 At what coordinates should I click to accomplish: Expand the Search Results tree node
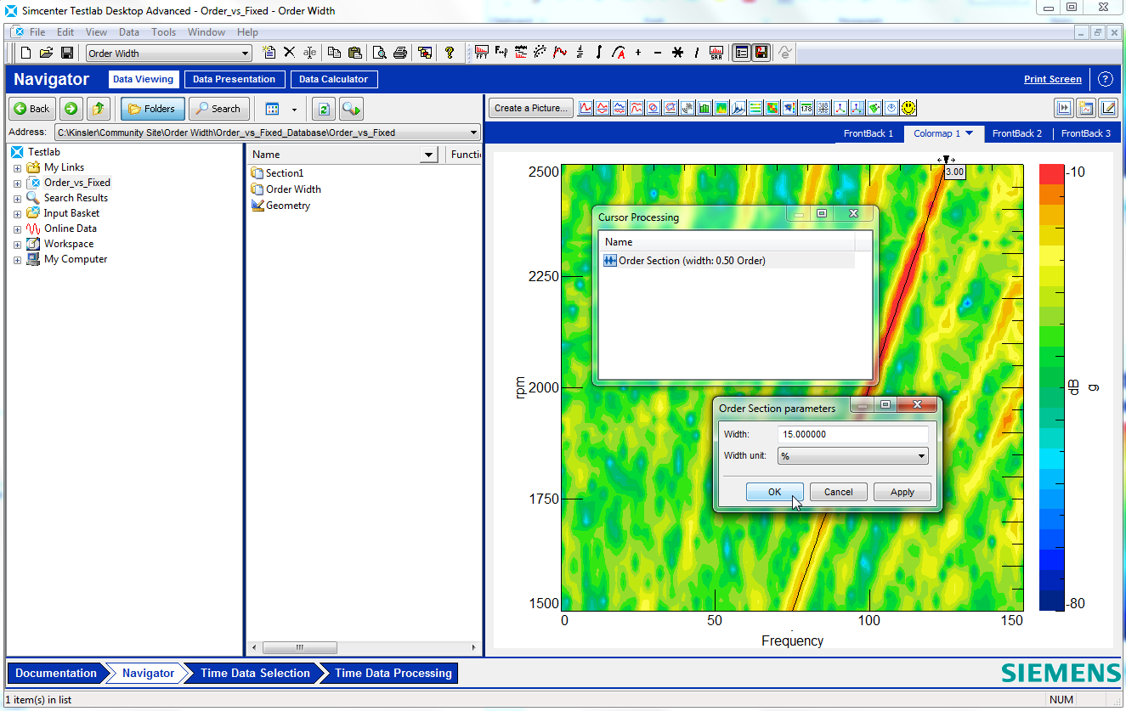tap(17, 199)
